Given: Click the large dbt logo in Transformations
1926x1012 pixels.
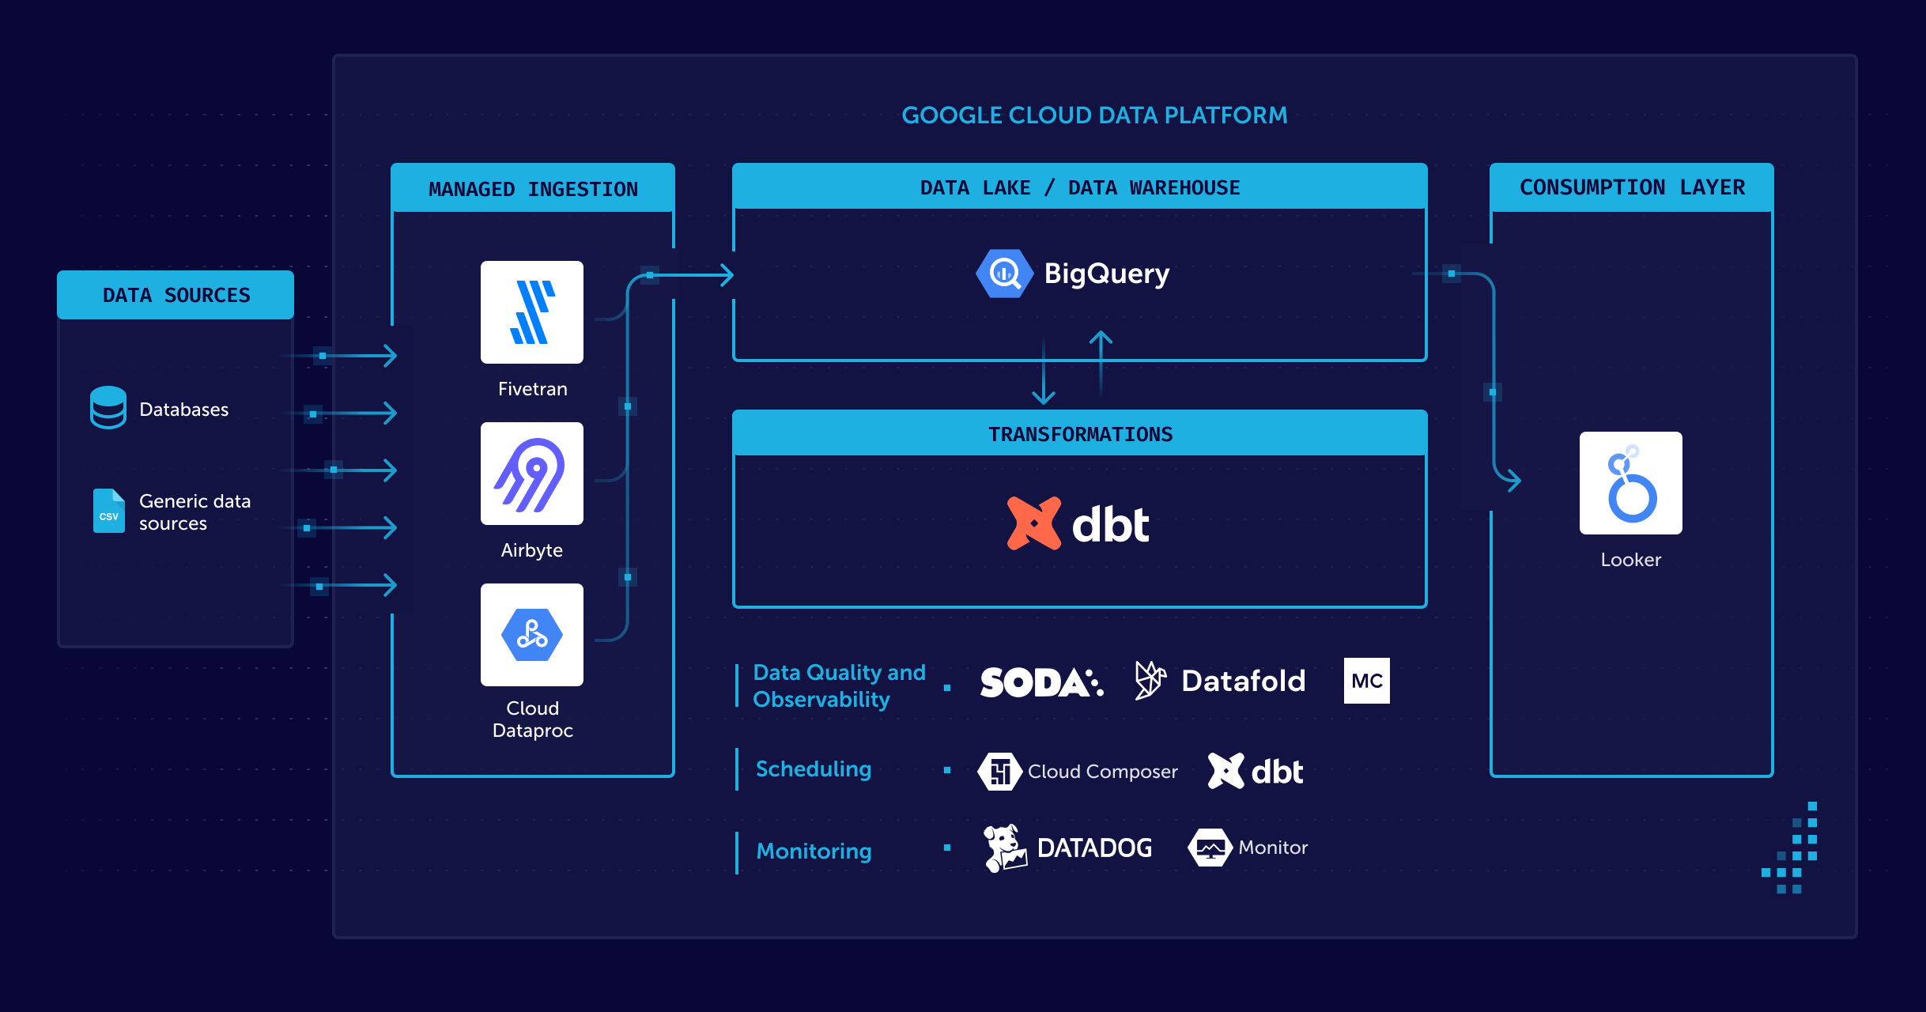Looking at the screenshot, I should pyautogui.click(x=1078, y=523).
